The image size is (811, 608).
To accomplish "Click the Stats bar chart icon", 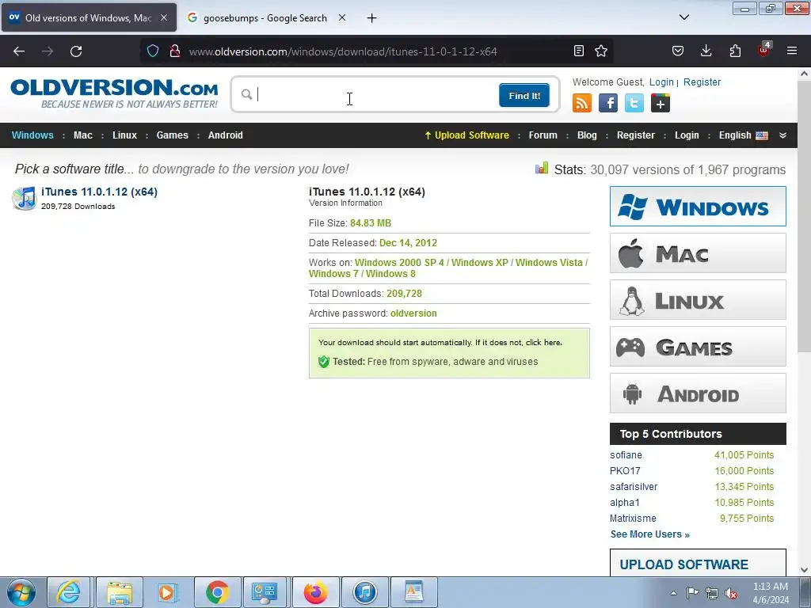I will 542,168.
